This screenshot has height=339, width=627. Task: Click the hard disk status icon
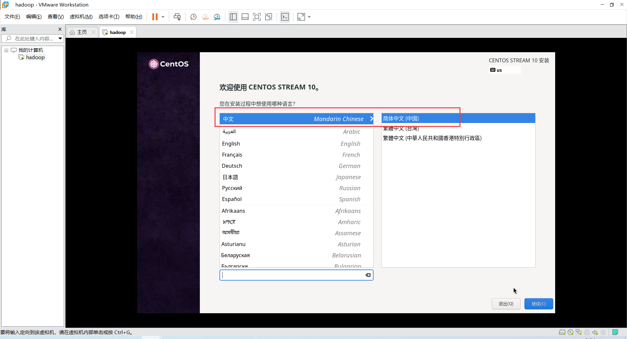pyautogui.click(x=562, y=332)
